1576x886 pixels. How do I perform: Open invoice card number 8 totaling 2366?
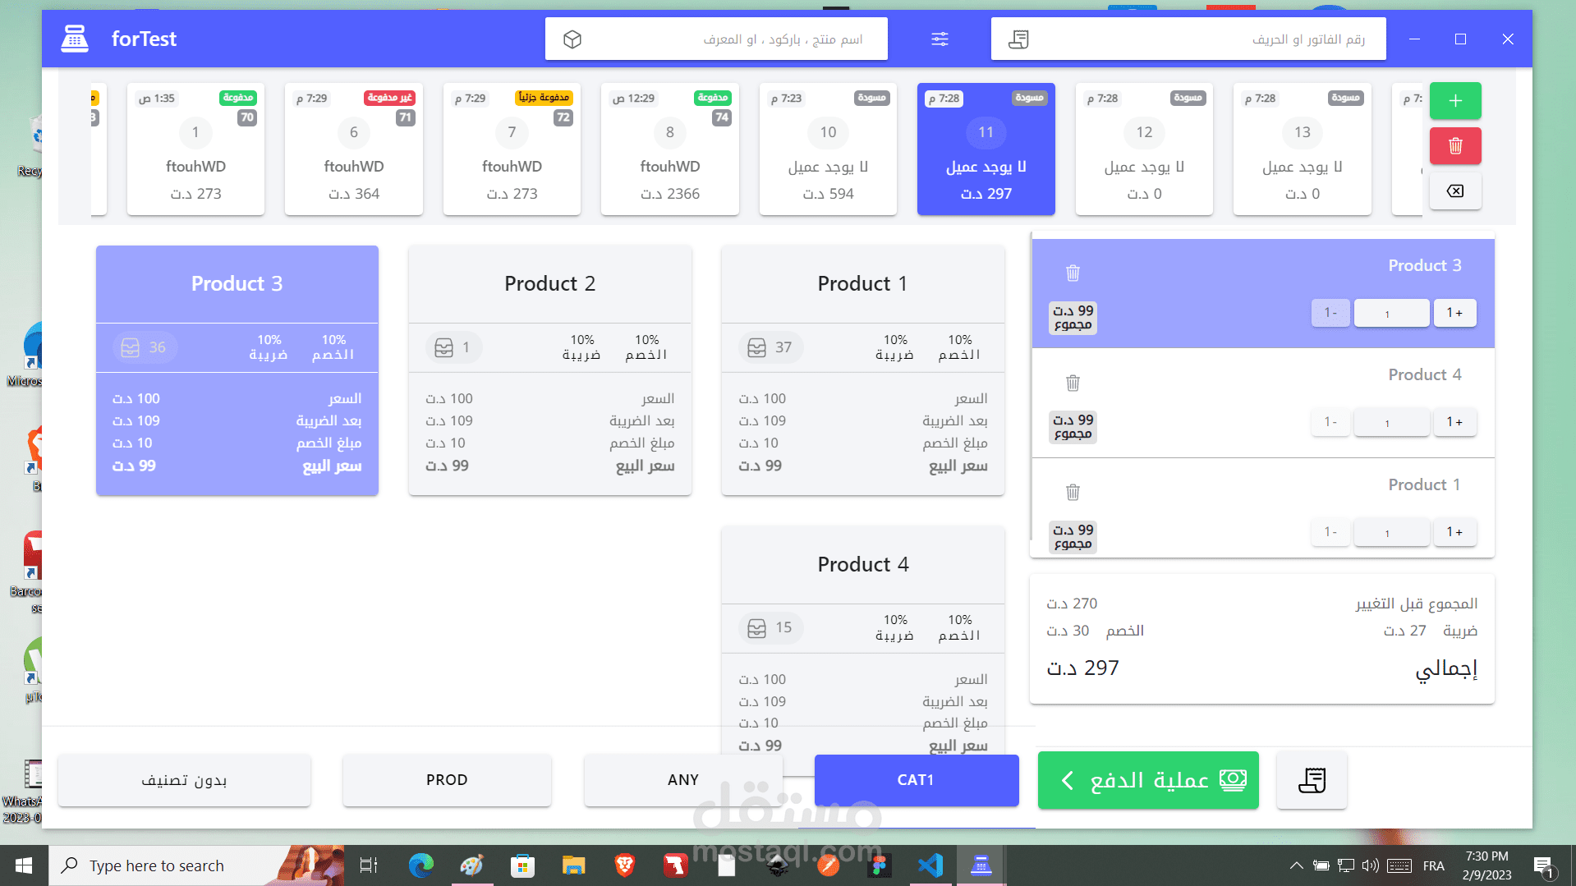670,149
